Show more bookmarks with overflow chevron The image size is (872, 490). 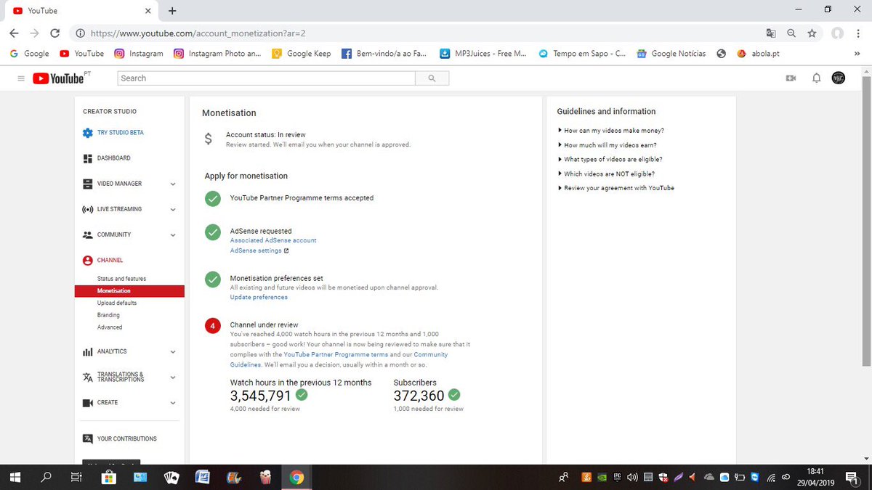coord(857,54)
